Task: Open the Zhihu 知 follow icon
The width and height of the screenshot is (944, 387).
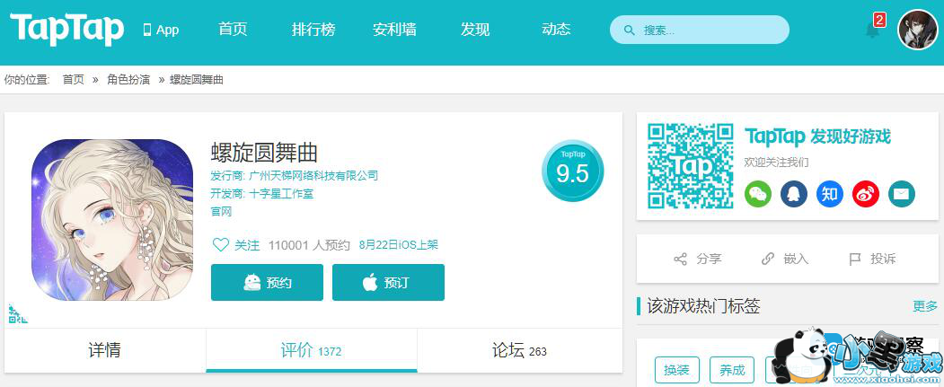Action: (830, 194)
